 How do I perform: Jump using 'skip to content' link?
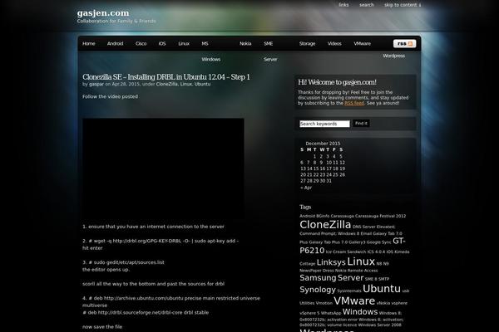pos(403,5)
